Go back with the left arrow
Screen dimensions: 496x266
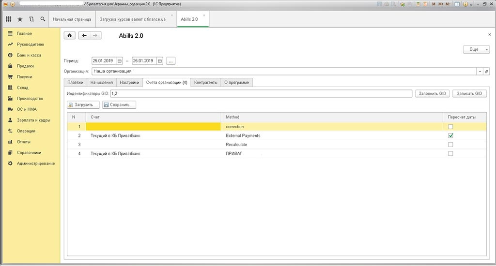click(84, 35)
